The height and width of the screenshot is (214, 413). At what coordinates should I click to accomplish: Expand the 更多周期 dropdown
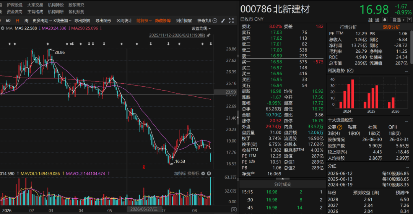(42, 21)
